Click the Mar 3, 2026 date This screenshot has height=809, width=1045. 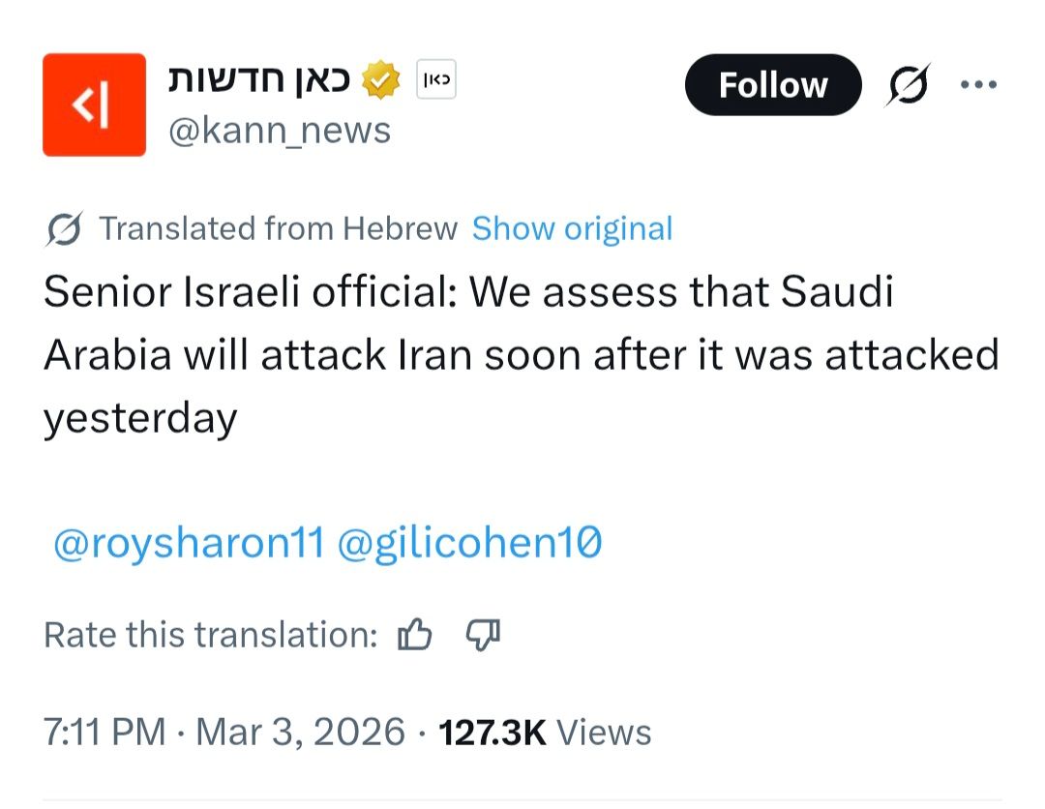pyautogui.click(x=300, y=732)
